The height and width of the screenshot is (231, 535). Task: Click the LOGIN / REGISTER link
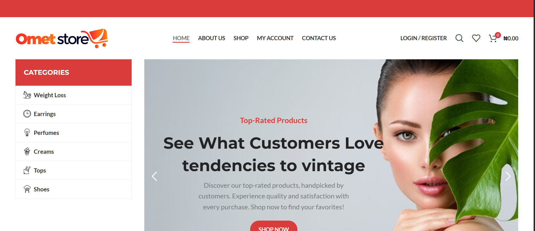pyautogui.click(x=424, y=38)
